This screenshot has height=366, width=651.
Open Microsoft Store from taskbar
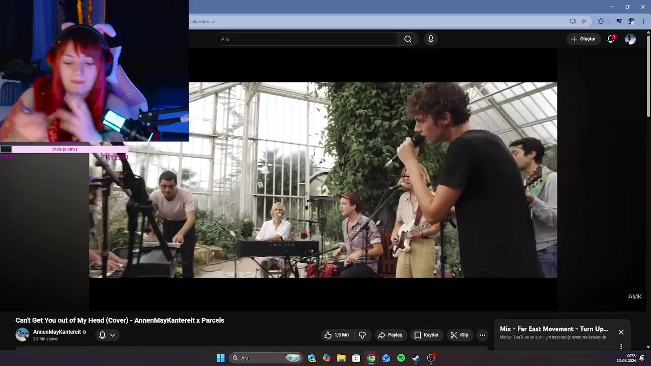pyautogui.click(x=356, y=358)
